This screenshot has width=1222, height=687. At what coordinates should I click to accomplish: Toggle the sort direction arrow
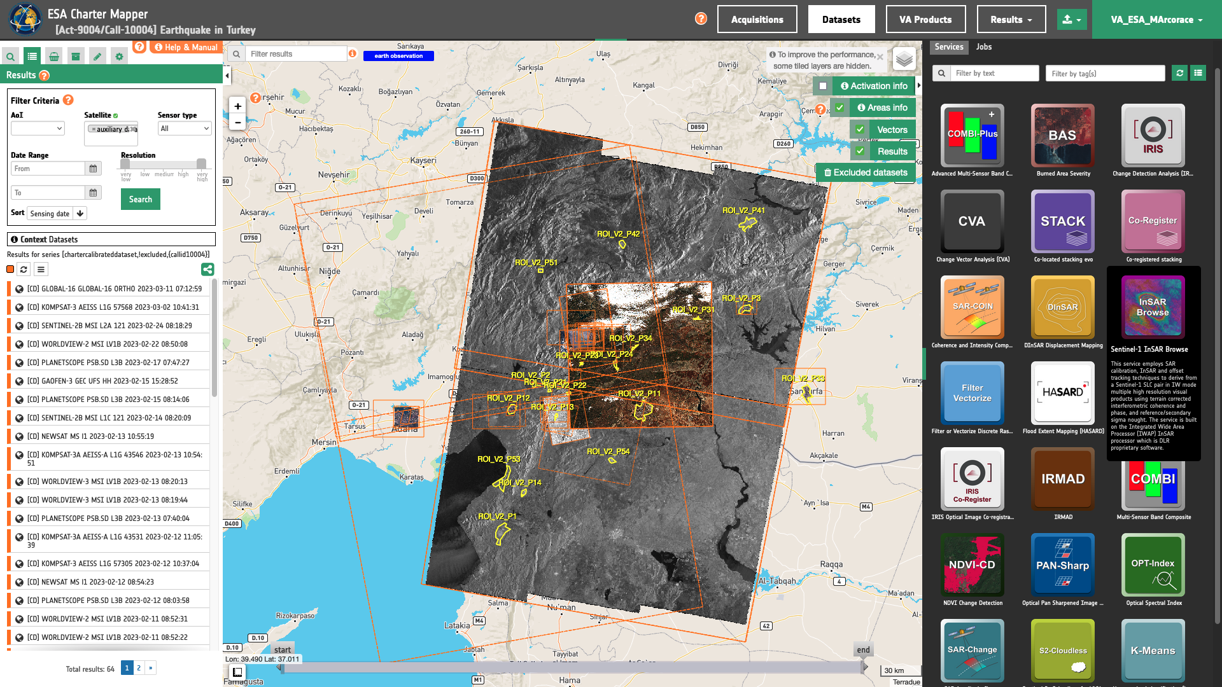(80, 214)
